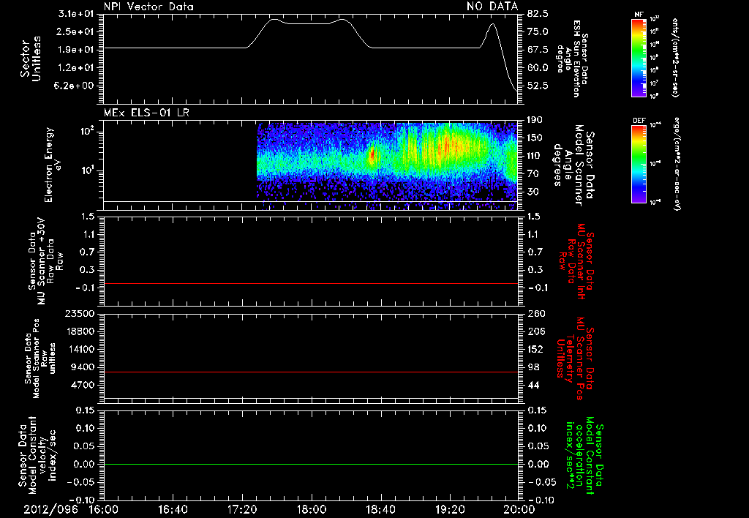This screenshot has height=518, width=749.
Task: Click the 4700 scanner position tick value
Action: pyautogui.click(x=82, y=385)
